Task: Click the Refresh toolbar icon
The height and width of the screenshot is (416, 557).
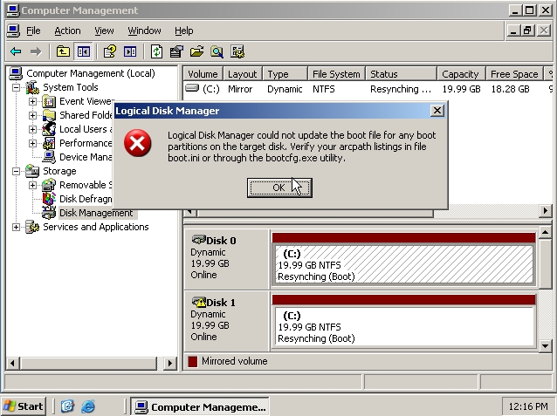Action: [156, 51]
